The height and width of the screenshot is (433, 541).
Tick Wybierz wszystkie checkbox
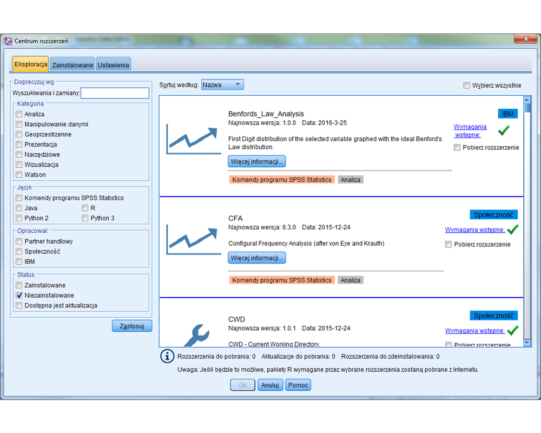coord(466,86)
